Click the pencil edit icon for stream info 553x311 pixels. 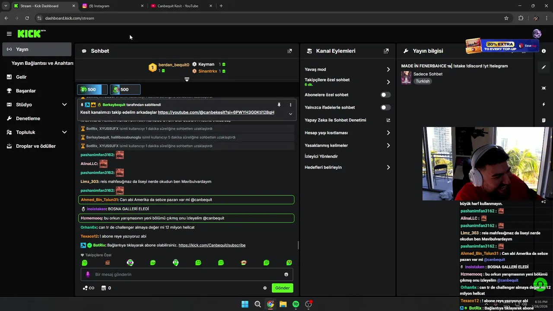click(x=543, y=67)
